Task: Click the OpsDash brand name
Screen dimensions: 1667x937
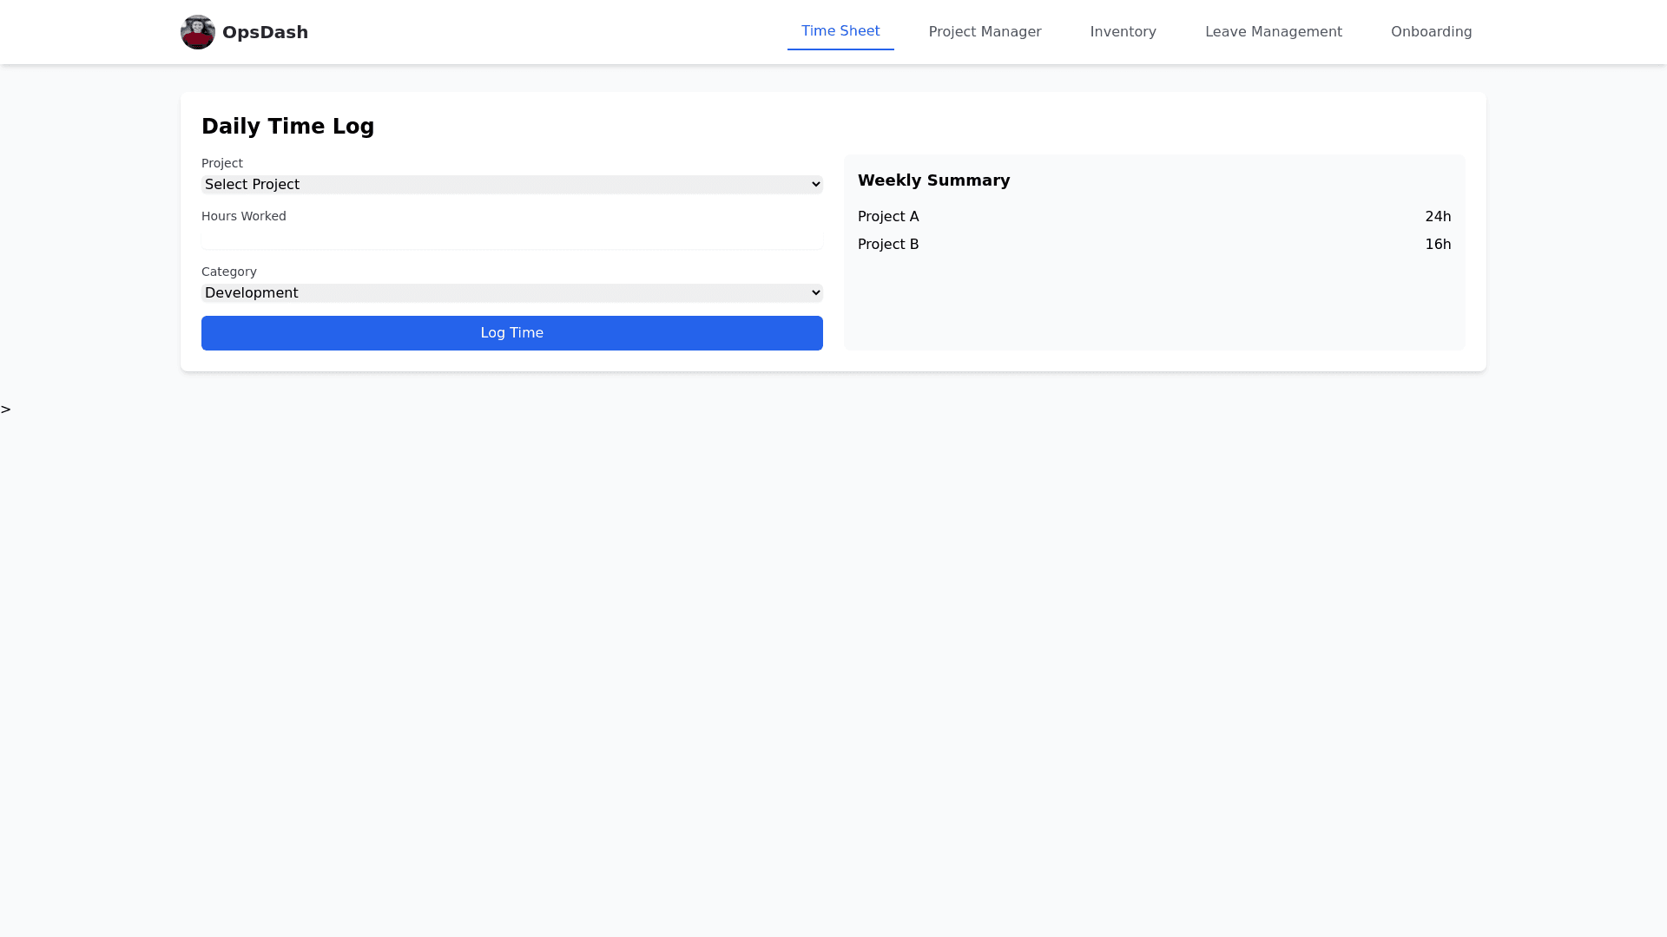Action: click(x=265, y=32)
